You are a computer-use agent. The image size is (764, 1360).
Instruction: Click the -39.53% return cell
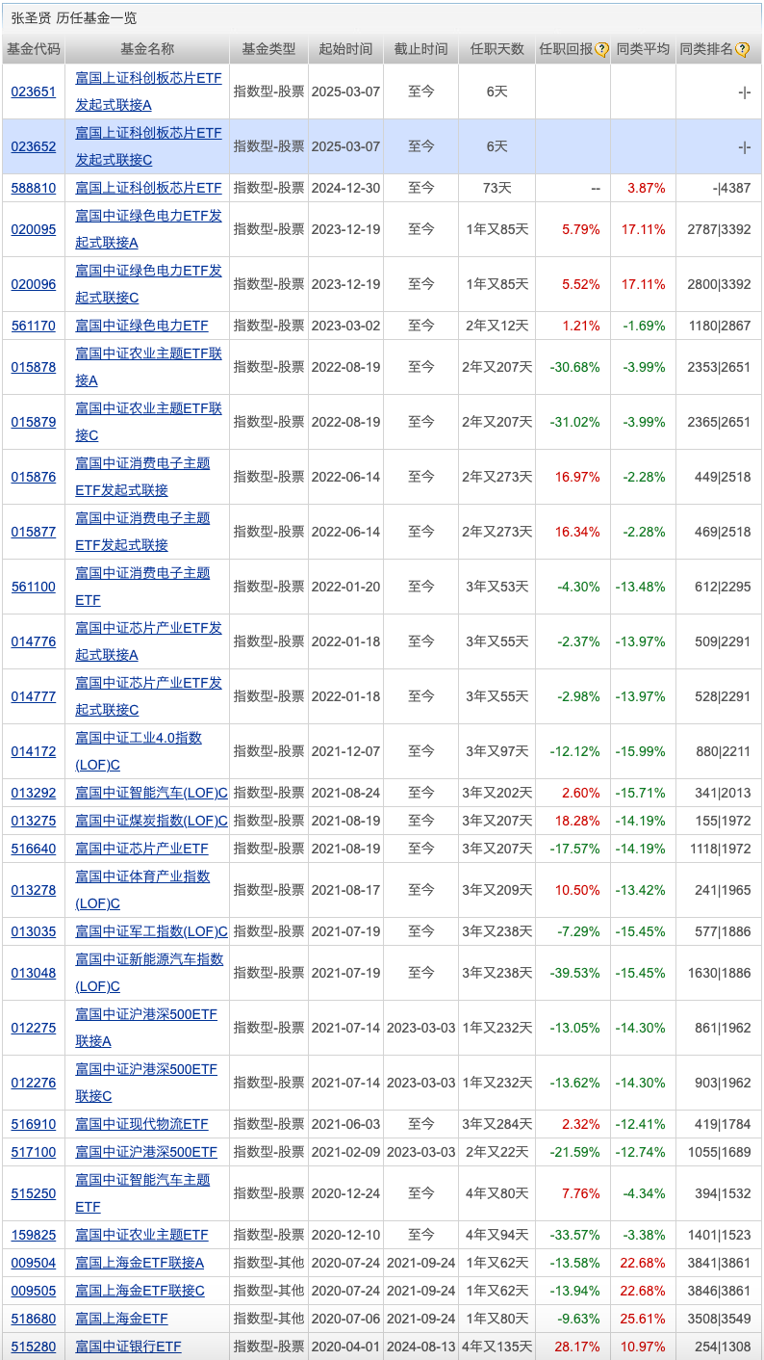[574, 973]
